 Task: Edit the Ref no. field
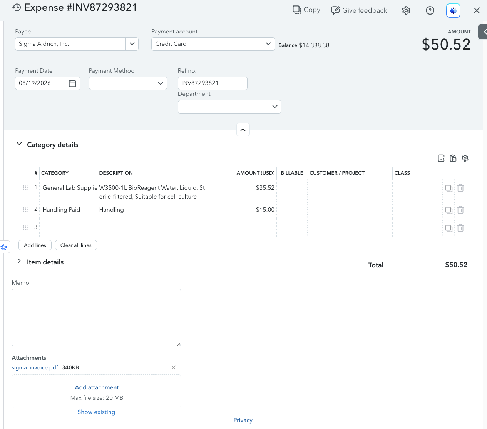(x=213, y=83)
